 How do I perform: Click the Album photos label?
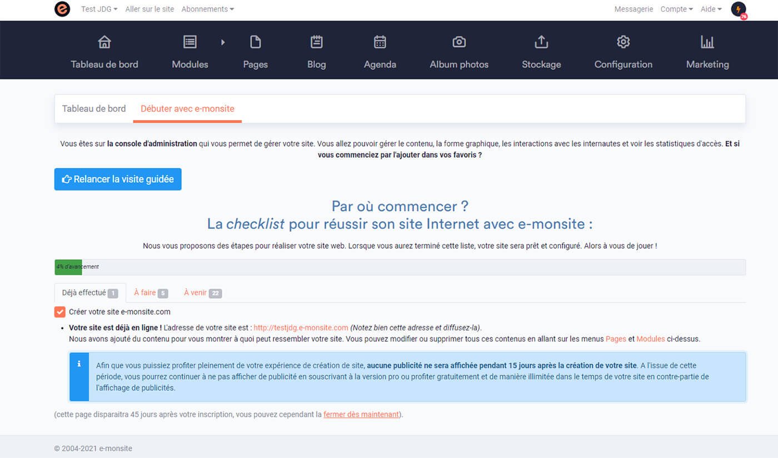click(x=459, y=64)
